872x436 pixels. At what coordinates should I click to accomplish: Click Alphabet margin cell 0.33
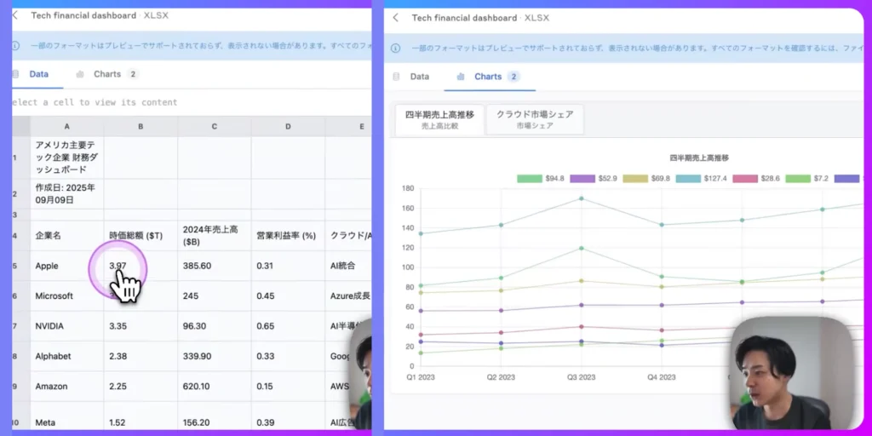click(288, 356)
